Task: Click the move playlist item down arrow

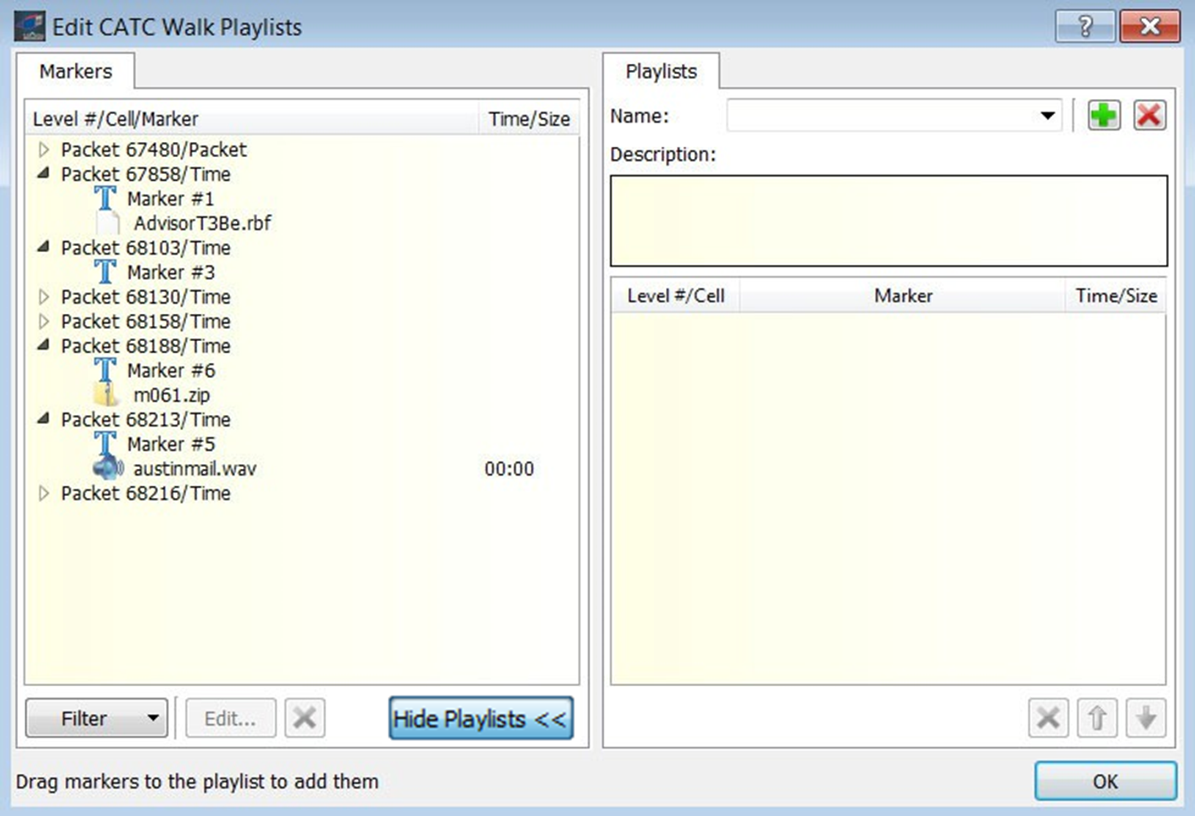Action: [x=1146, y=718]
